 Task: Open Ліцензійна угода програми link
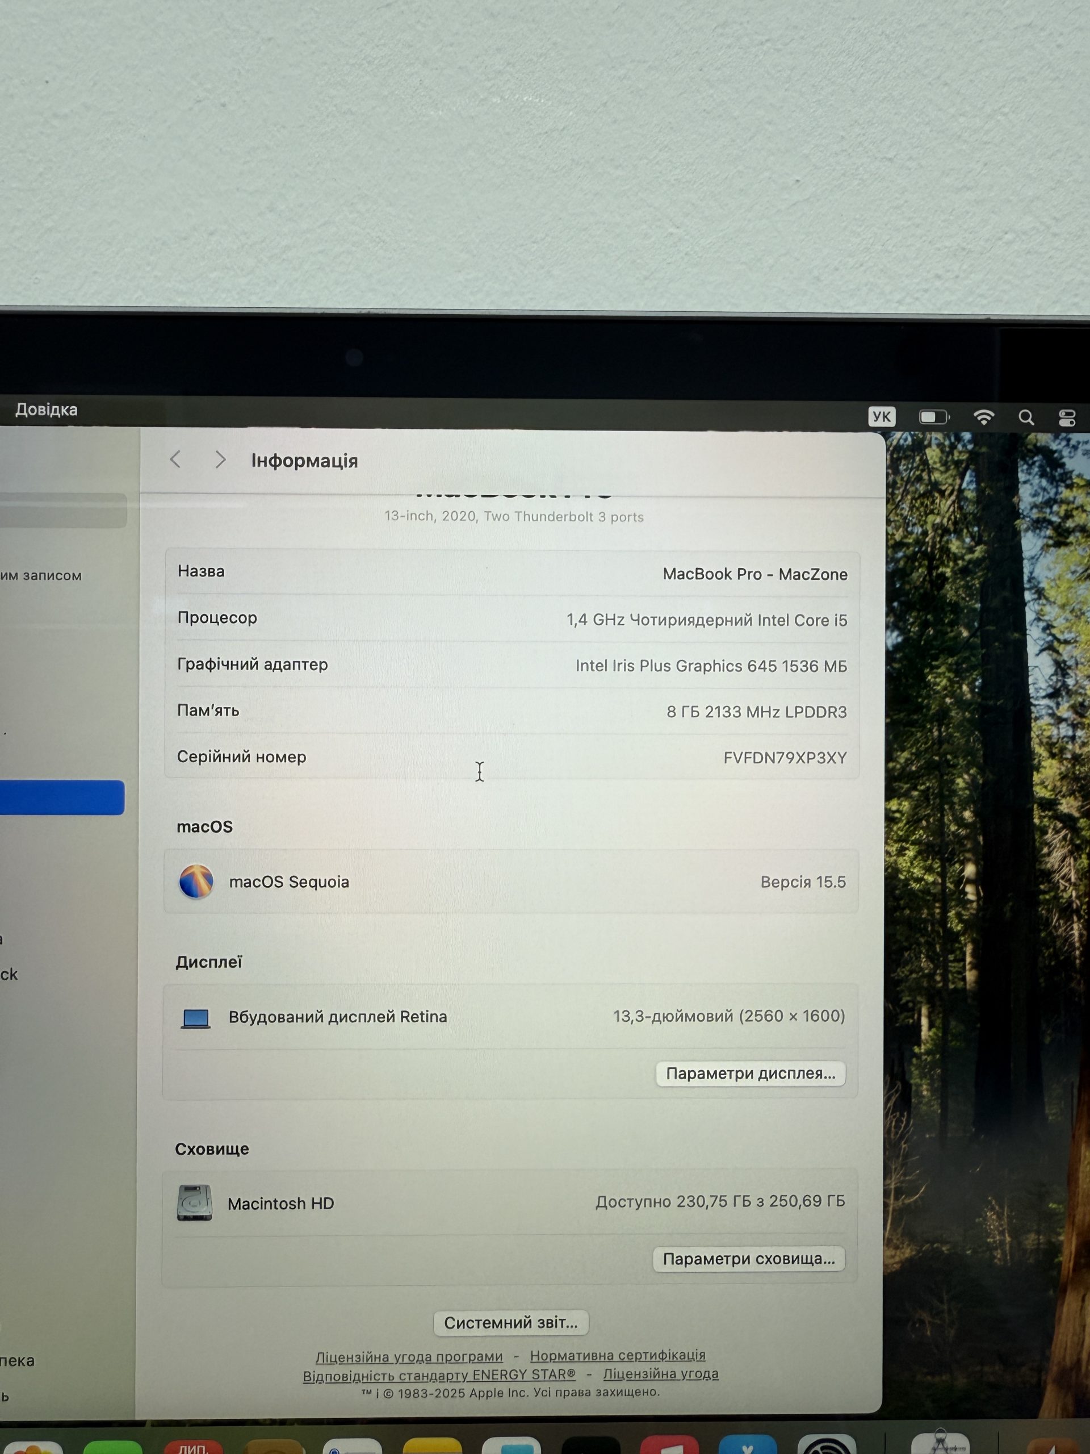pyautogui.click(x=409, y=1357)
